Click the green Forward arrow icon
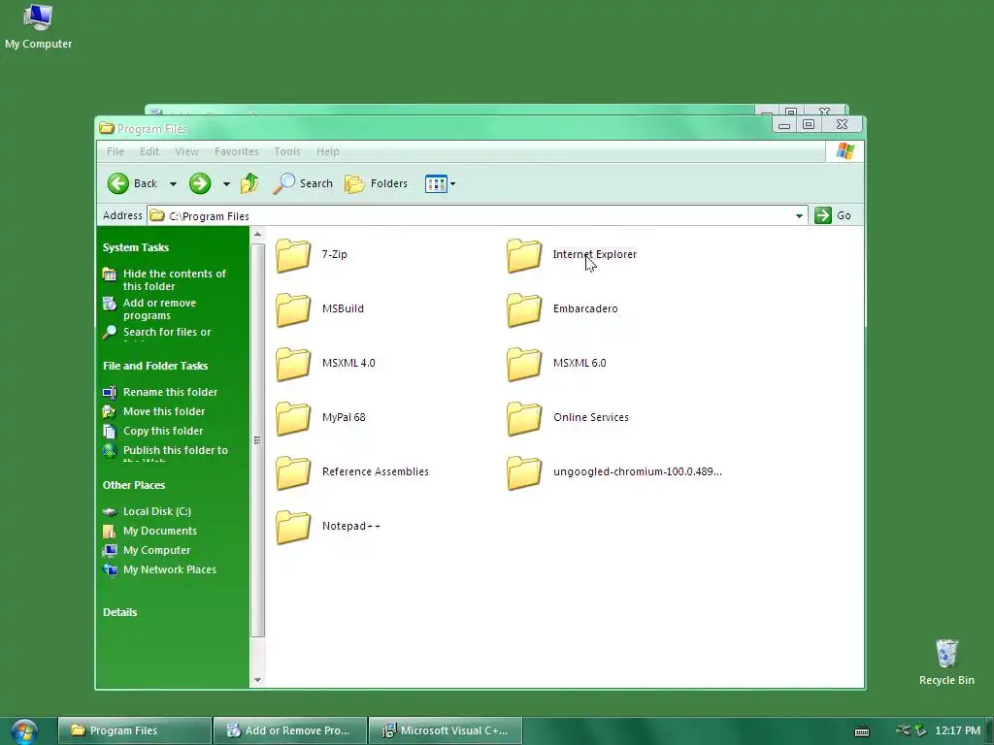This screenshot has width=994, height=745. (200, 183)
